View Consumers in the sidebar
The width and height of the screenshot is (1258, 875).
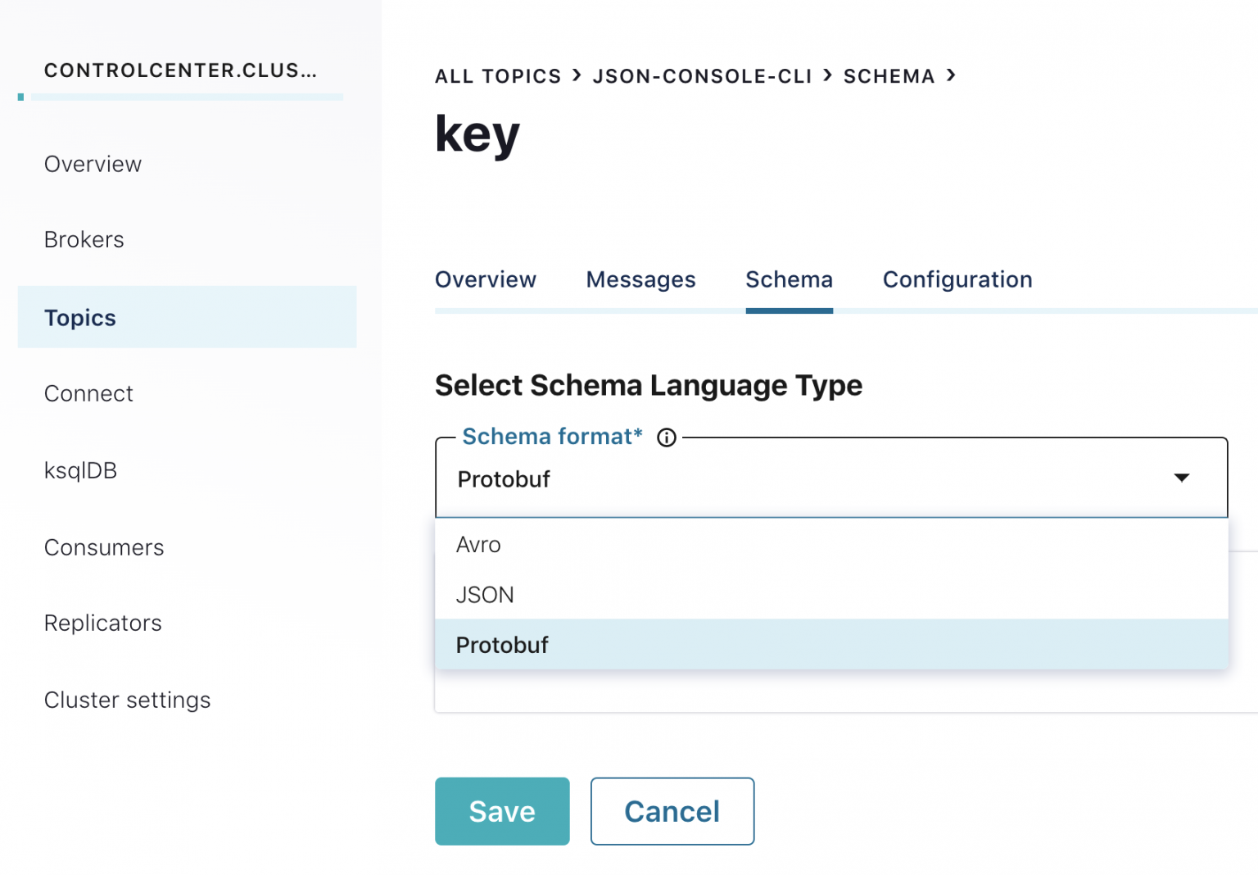click(x=103, y=547)
